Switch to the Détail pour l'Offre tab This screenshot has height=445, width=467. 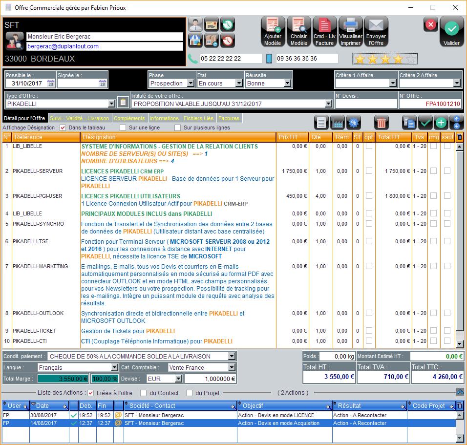(x=24, y=118)
